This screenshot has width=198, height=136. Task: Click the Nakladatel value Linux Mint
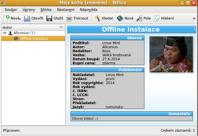[115, 75]
